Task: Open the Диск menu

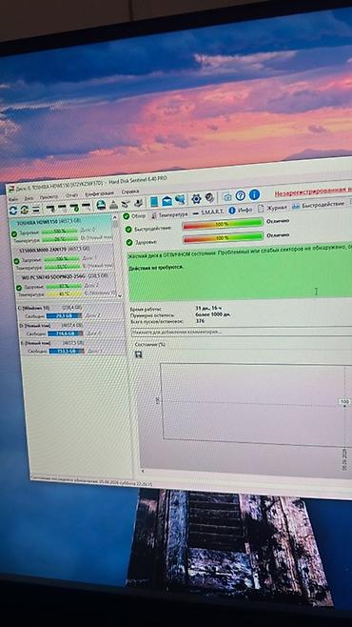Action: [29, 198]
